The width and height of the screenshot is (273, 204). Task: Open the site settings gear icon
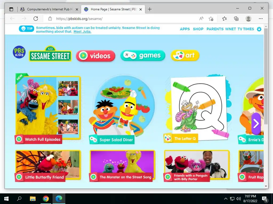(x=259, y=29)
